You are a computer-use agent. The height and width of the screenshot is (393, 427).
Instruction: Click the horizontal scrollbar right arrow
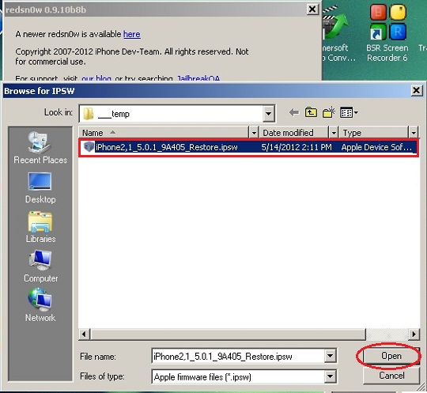point(414,334)
